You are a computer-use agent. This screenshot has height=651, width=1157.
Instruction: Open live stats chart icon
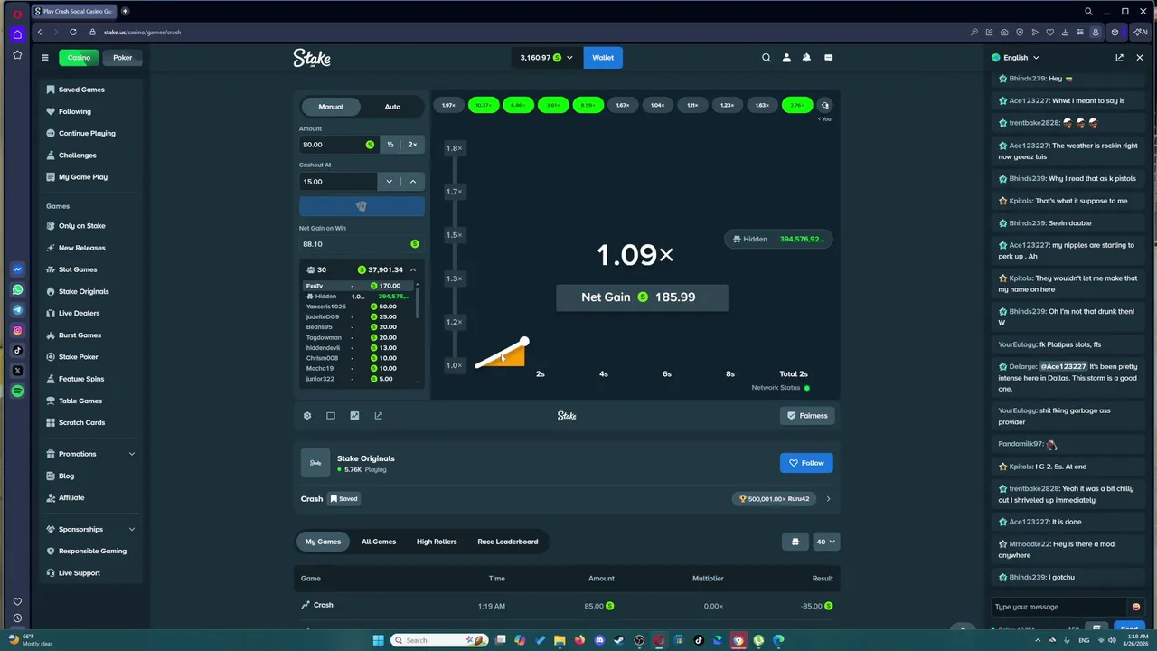click(354, 416)
